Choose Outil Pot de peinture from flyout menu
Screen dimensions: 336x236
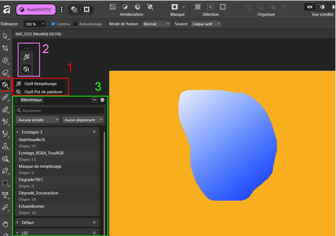40,92
